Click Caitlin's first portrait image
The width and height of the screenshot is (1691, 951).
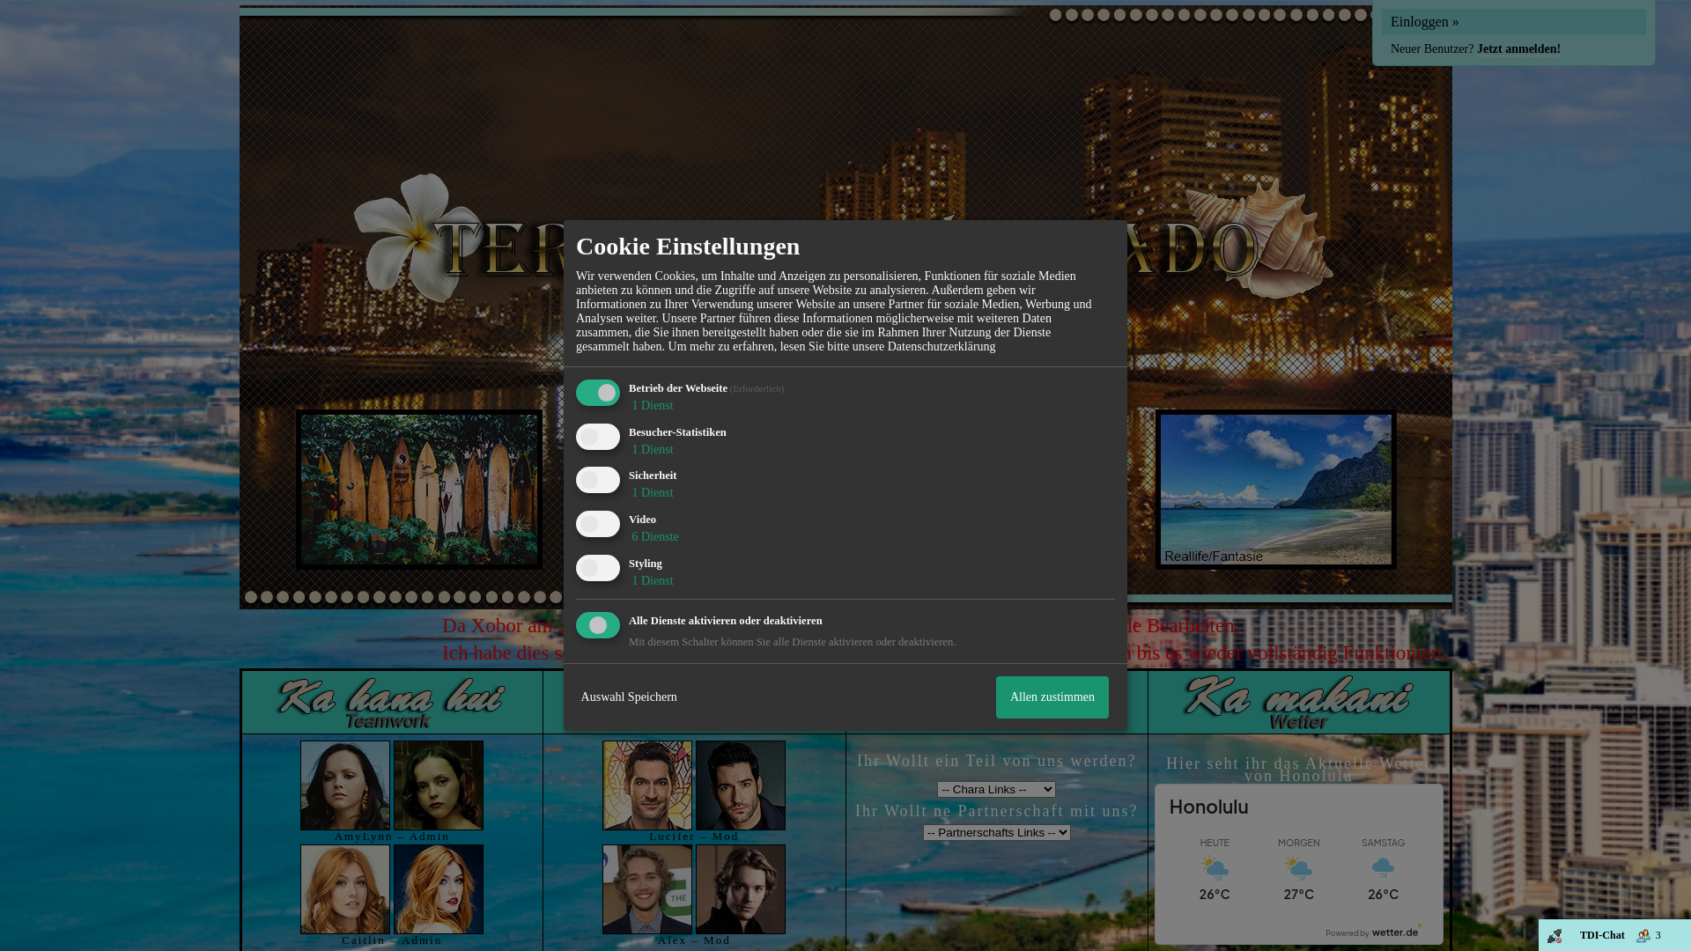(345, 889)
